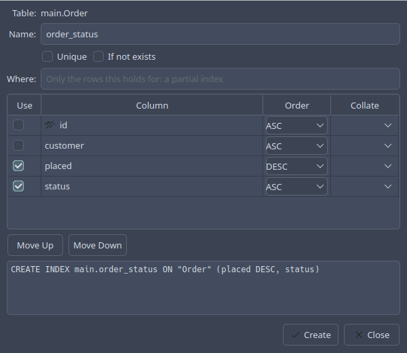
Task: Click the Move Down button
Action: 98,245
